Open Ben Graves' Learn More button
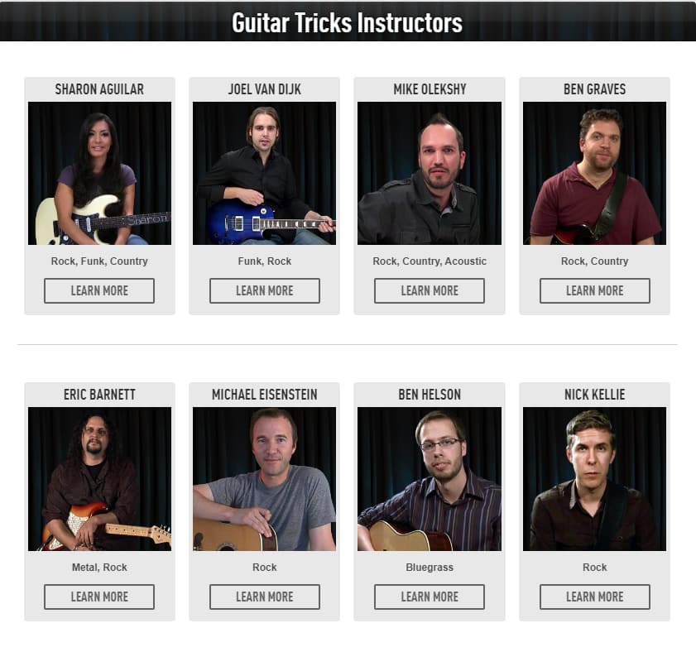The image size is (696, 647). pos(595,290)
